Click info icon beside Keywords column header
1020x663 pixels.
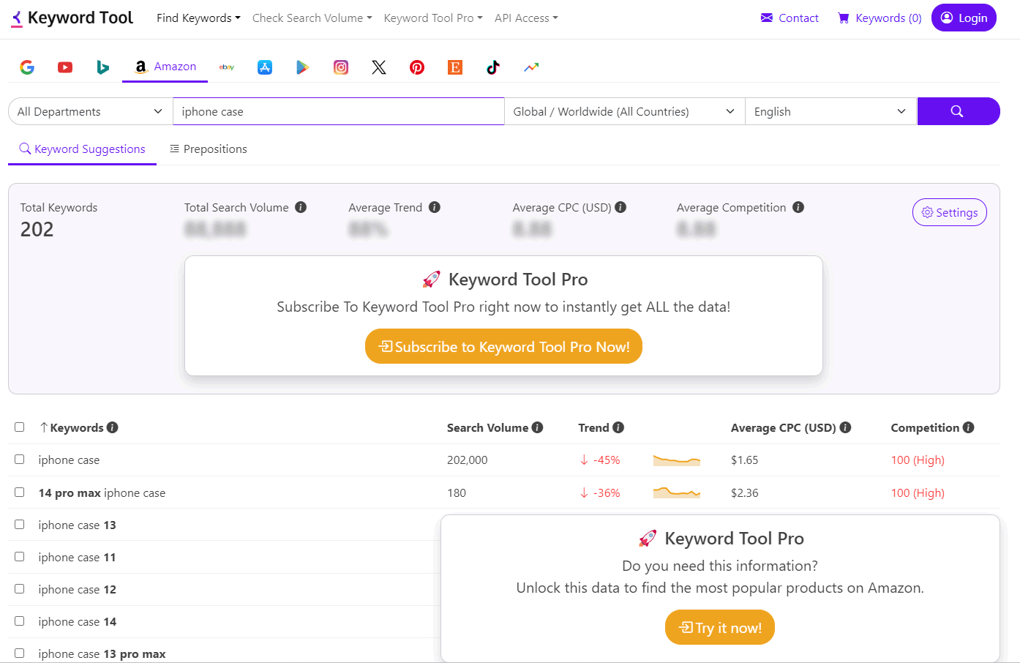coord(112,427)
